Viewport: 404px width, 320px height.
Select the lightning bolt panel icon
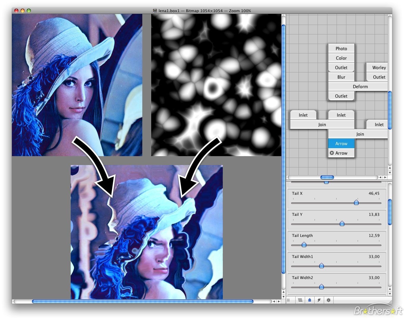tap(319, 300)
